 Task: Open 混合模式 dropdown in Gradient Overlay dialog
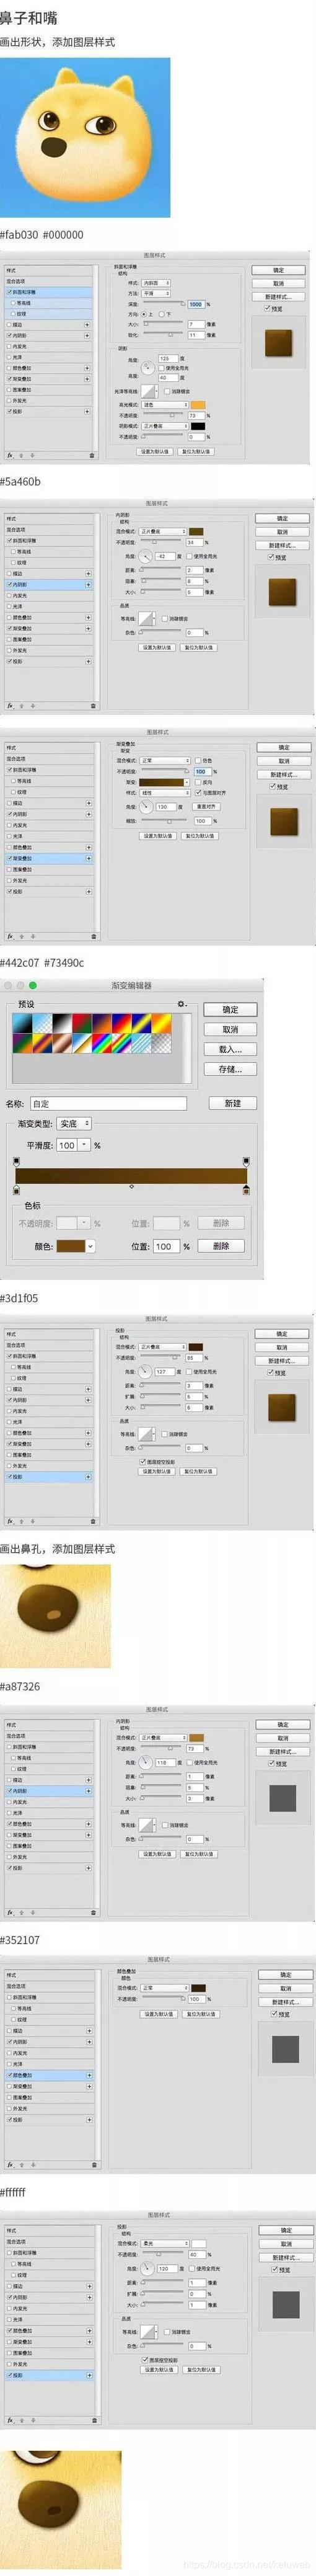click(165, 761)
